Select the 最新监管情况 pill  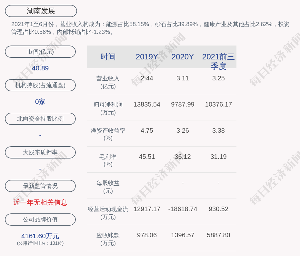click(x=40, y=186)
